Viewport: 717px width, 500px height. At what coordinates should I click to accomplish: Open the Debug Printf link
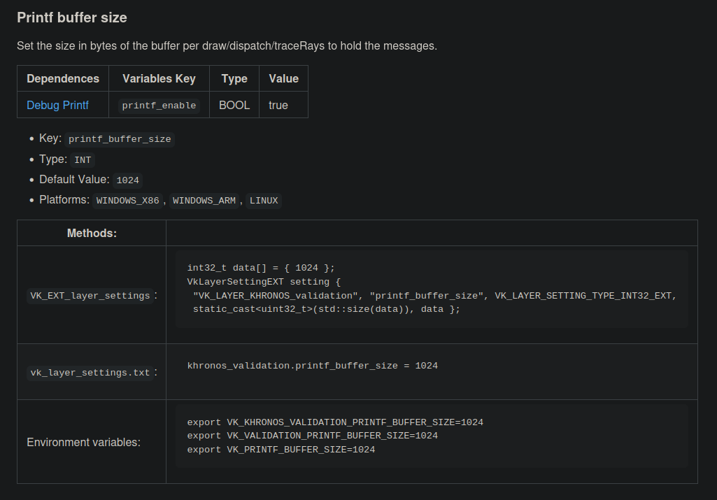click(x=57, y=105)
